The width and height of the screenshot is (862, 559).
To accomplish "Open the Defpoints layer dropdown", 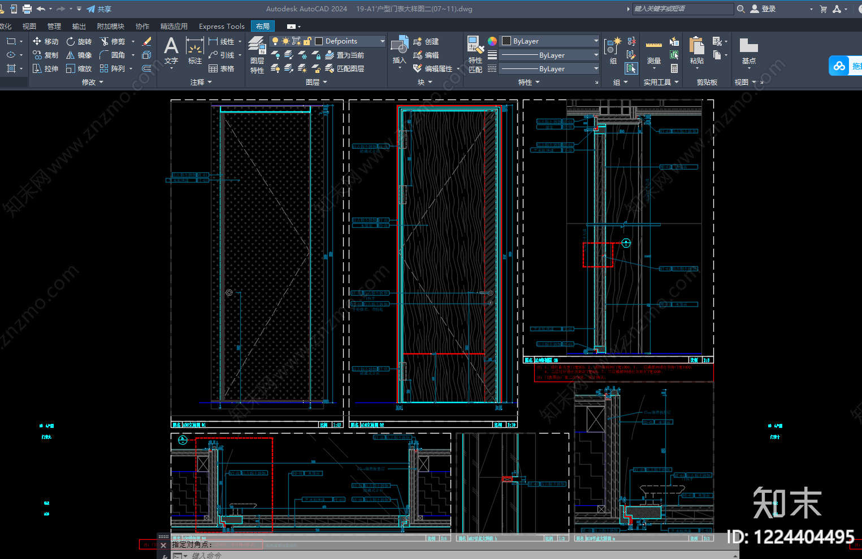I will [x=382, y=41].
